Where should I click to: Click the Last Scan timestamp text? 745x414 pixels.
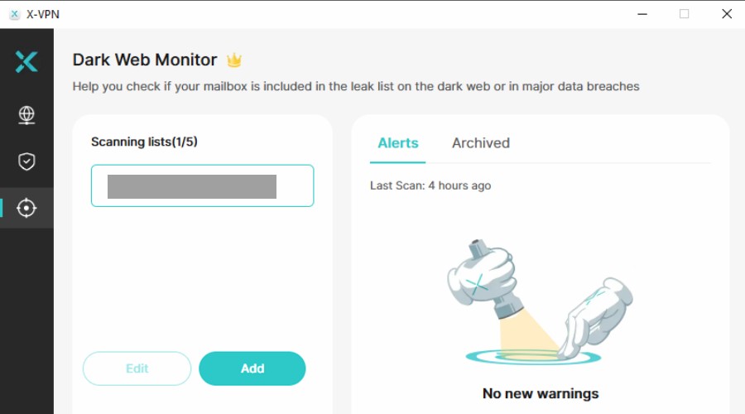pyautogui.click(x=430, y=185)
